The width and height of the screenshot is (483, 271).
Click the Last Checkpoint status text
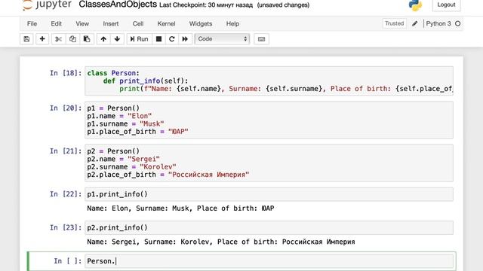tap(206, 5)
